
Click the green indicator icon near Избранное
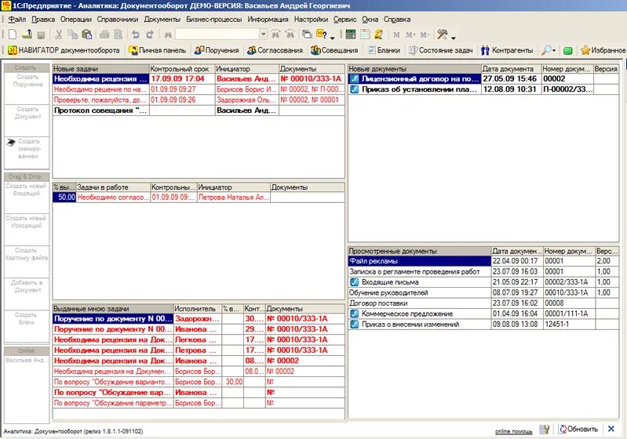click(x=568, y=51)
